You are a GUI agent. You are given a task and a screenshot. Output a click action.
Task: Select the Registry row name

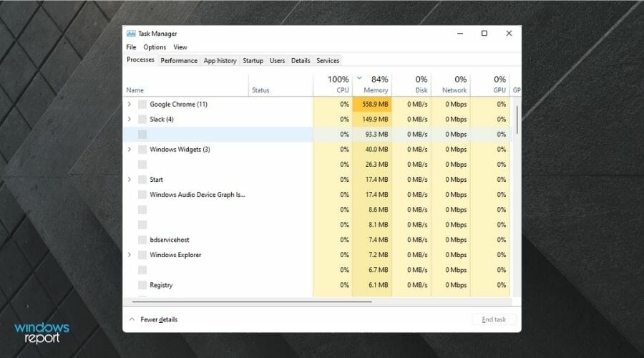click(x=161, y=285)
